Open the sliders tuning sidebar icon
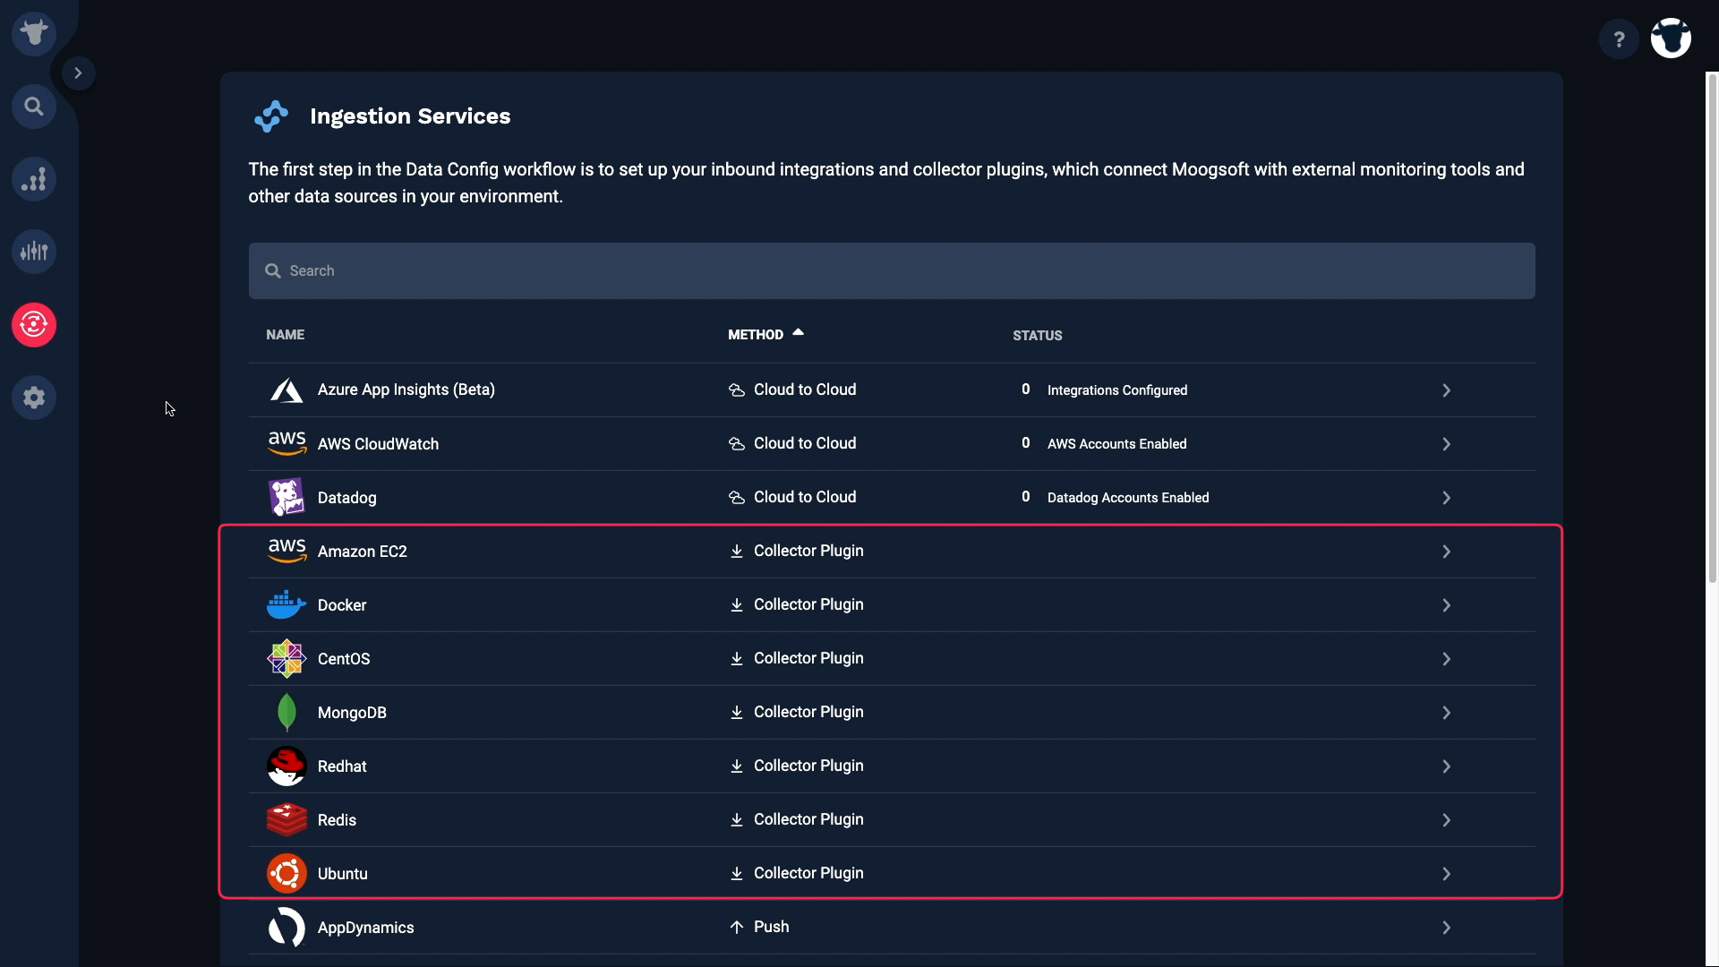Image resolution: width=1719 pixels, height=967 pixels. point(34,252)
